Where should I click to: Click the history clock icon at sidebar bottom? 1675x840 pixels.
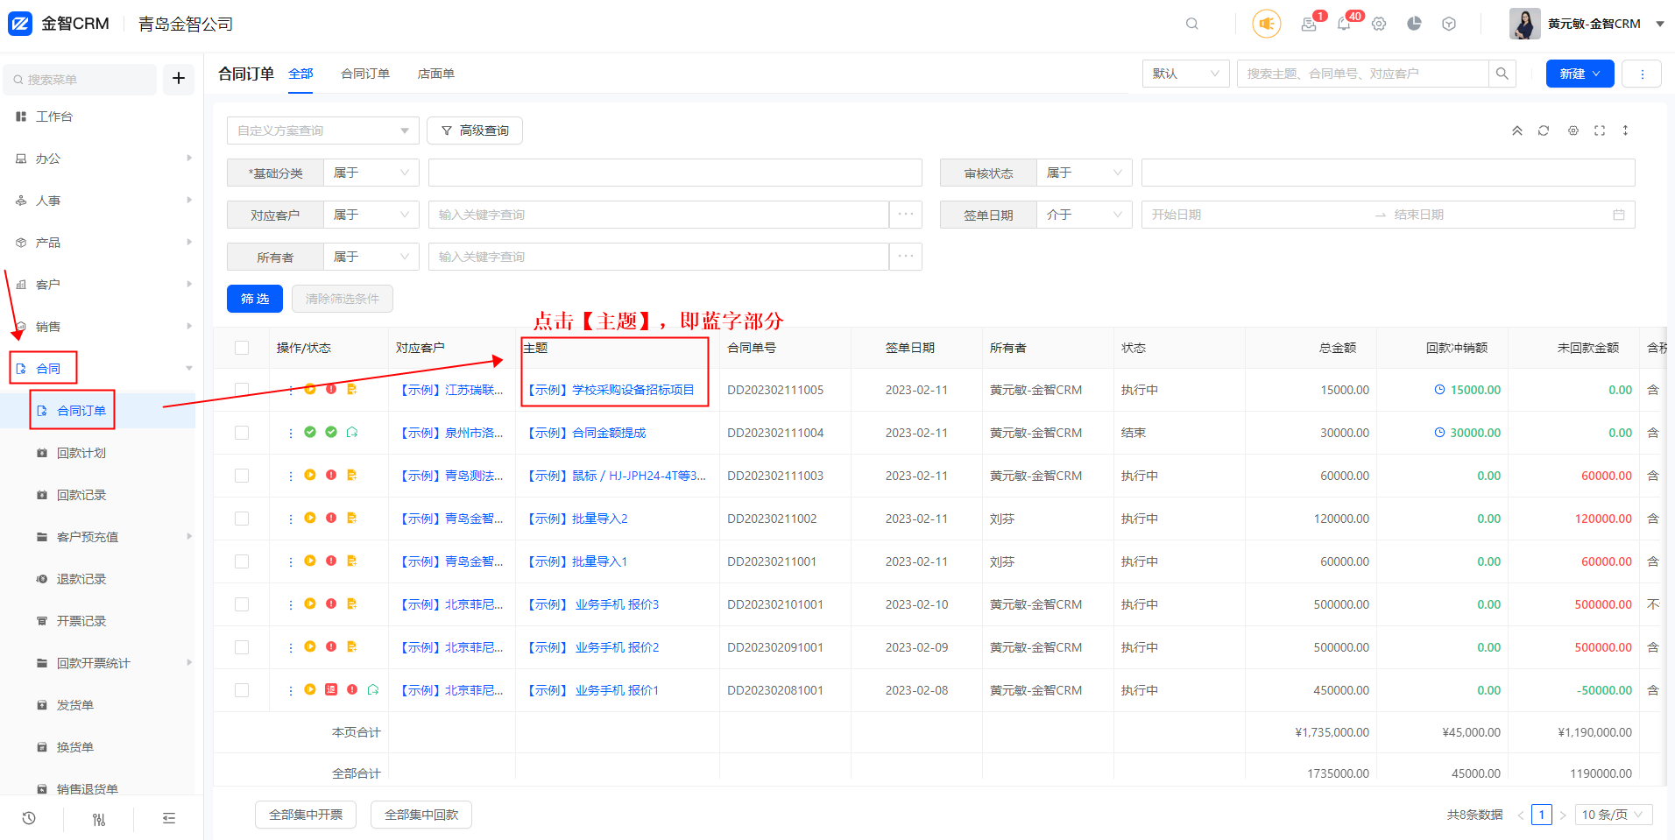coord(29,818)
